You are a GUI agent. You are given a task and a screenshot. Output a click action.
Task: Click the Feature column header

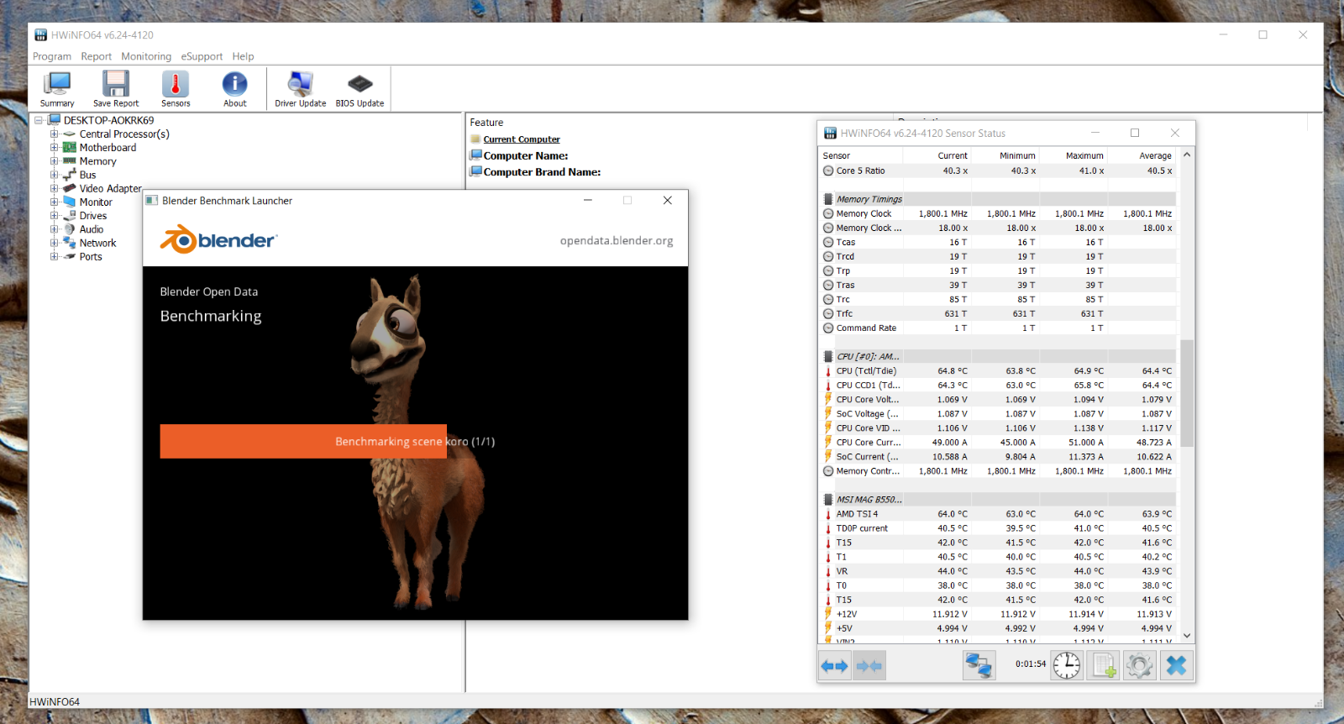[x=486, y=123]
